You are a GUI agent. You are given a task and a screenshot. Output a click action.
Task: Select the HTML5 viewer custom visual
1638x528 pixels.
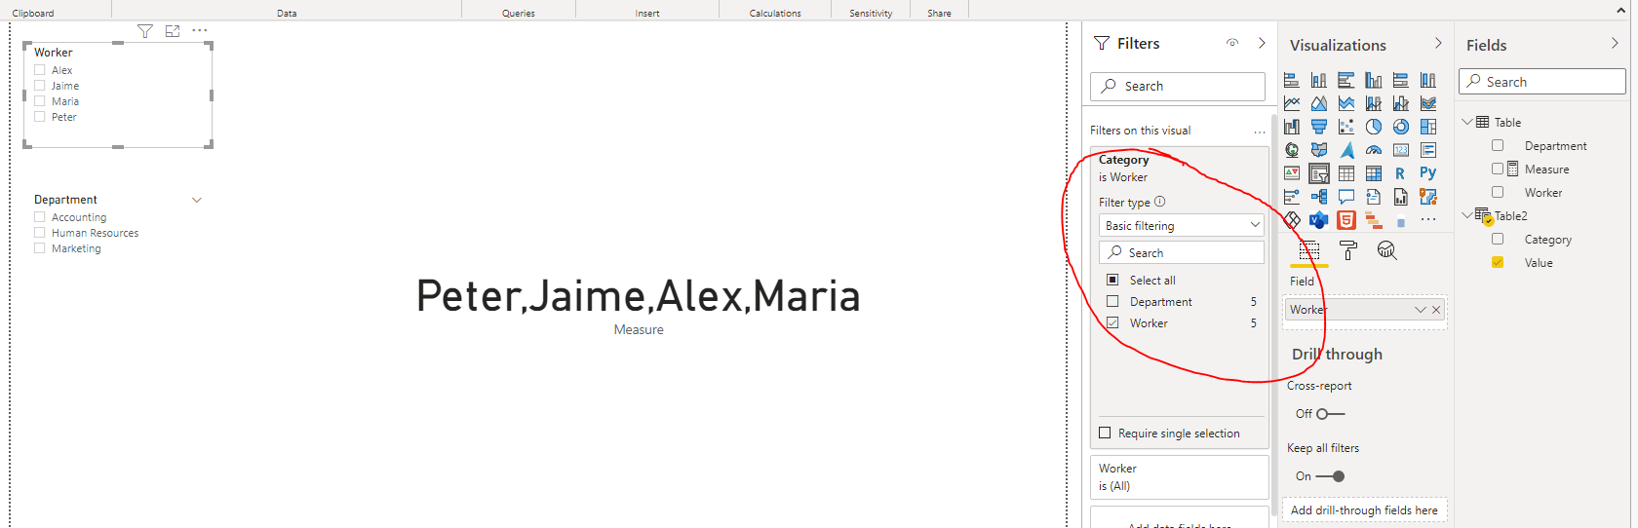[1346, 220]
